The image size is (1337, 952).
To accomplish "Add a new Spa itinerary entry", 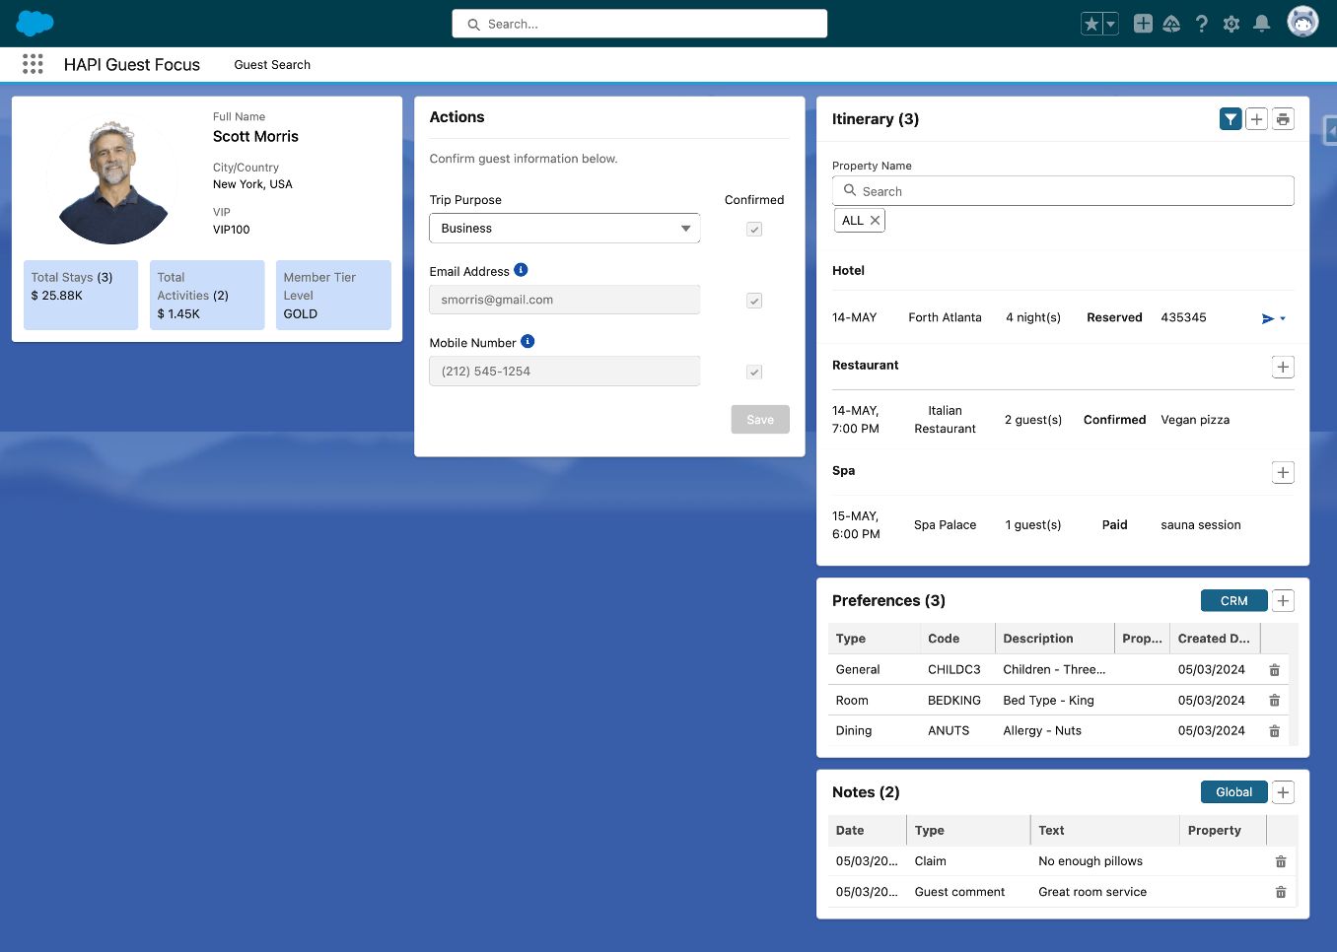I will pos(1282,472).
